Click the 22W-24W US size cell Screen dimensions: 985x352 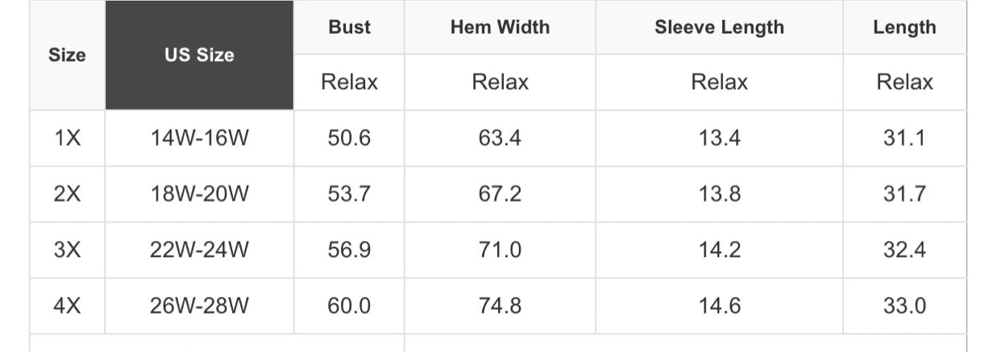[x=199, y=250]
